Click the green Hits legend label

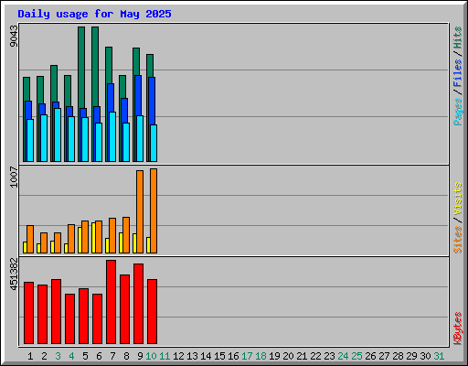458,38
